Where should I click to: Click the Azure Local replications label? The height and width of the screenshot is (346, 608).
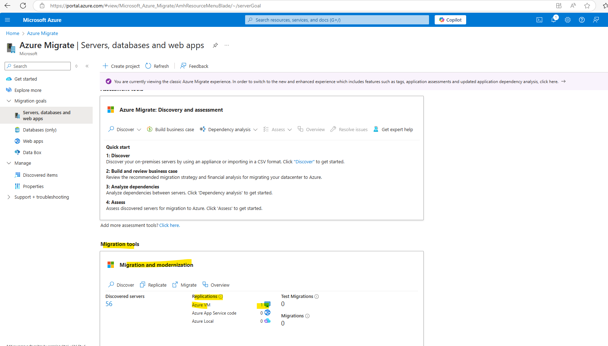coord(203,321)
